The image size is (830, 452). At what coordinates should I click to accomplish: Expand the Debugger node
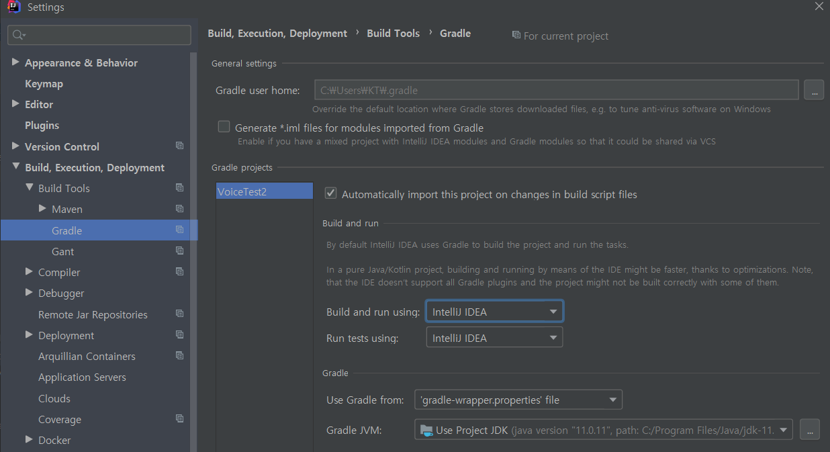[29, 293]
